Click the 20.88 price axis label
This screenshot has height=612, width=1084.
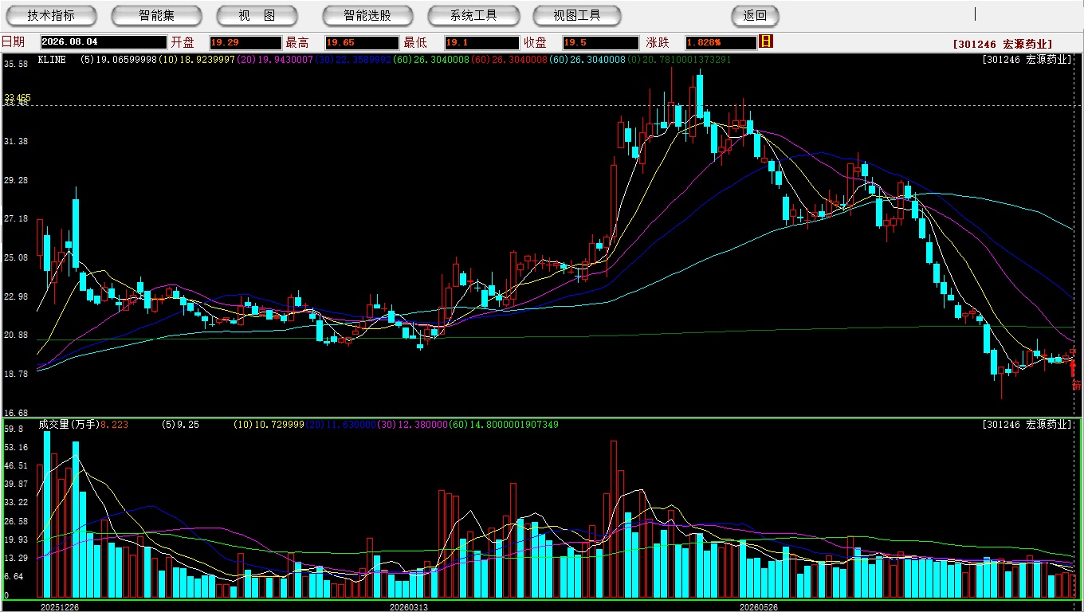16,335
